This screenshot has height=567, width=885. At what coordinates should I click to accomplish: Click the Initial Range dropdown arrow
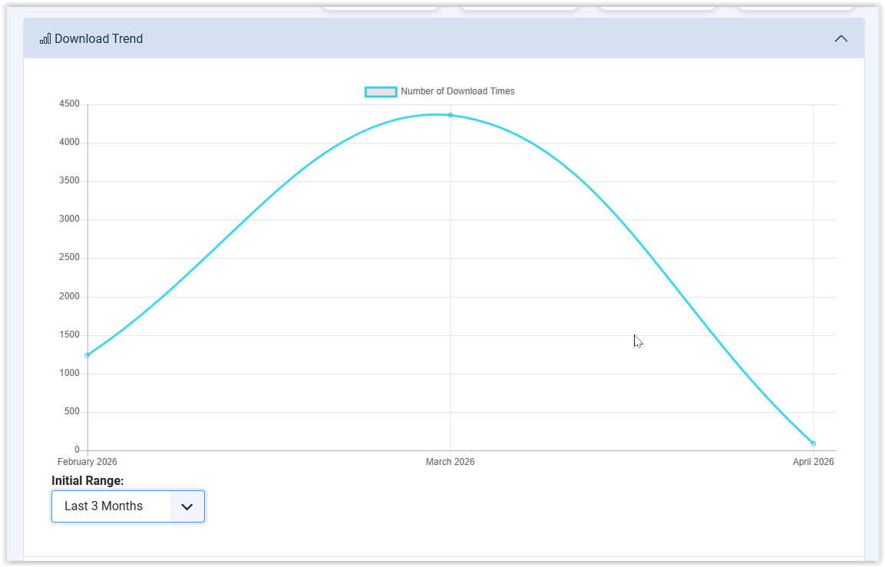[x=187, y=506]
